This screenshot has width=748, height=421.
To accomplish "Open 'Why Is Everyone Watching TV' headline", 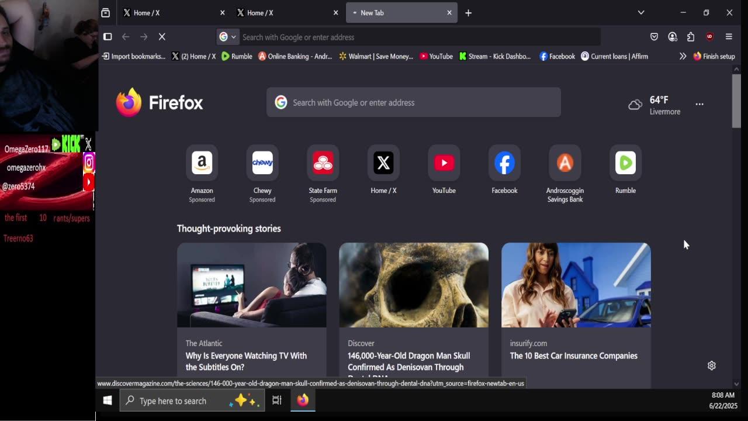I will click(x=246, y=361).
